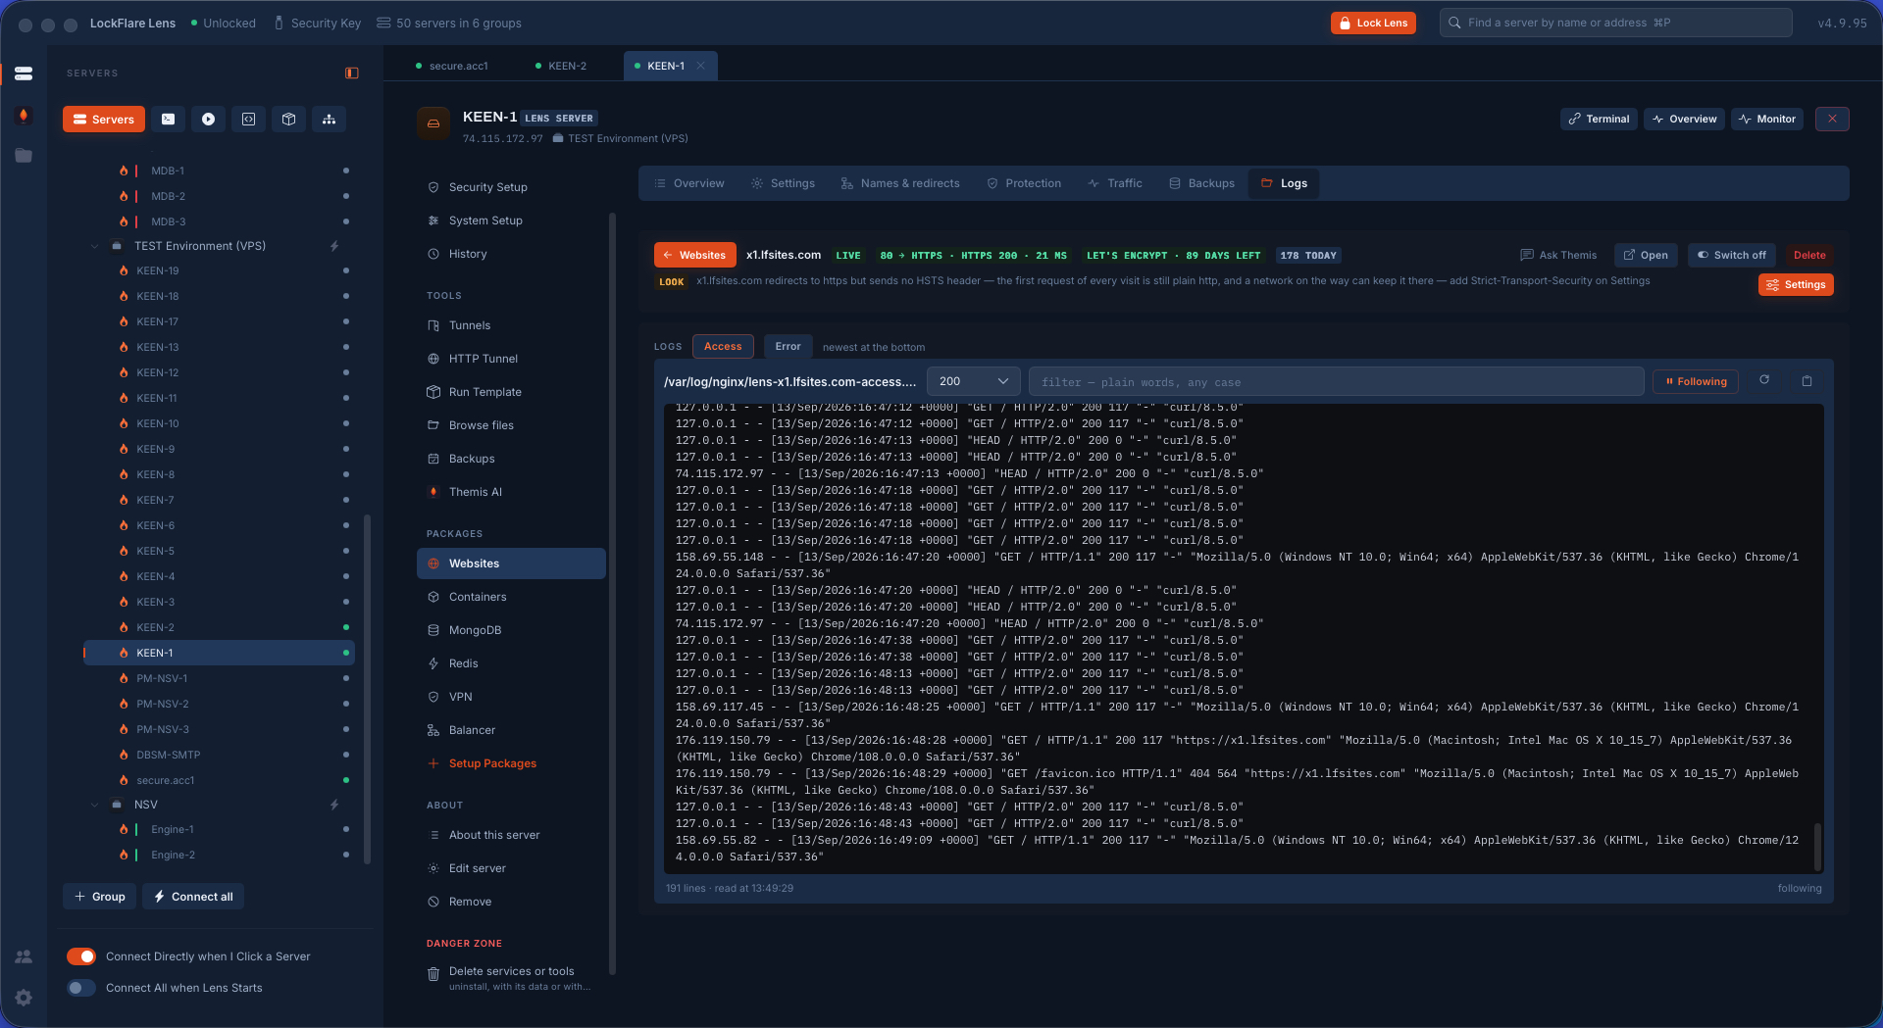Copy the log to clipboard icon

1807,381
